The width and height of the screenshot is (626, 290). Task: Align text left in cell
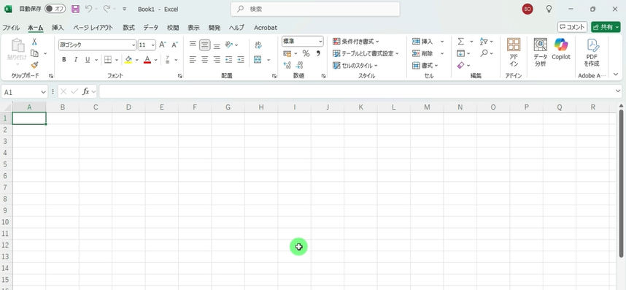(193, 59)
